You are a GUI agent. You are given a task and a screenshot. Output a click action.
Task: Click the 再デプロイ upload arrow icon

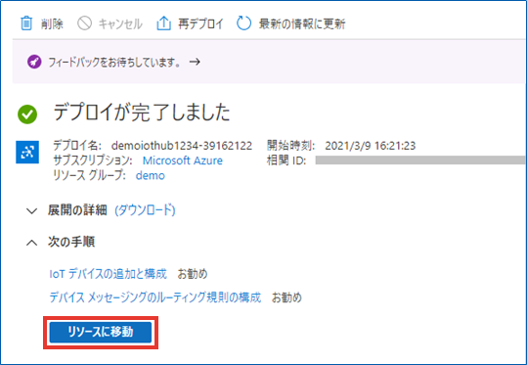point(163,23)
